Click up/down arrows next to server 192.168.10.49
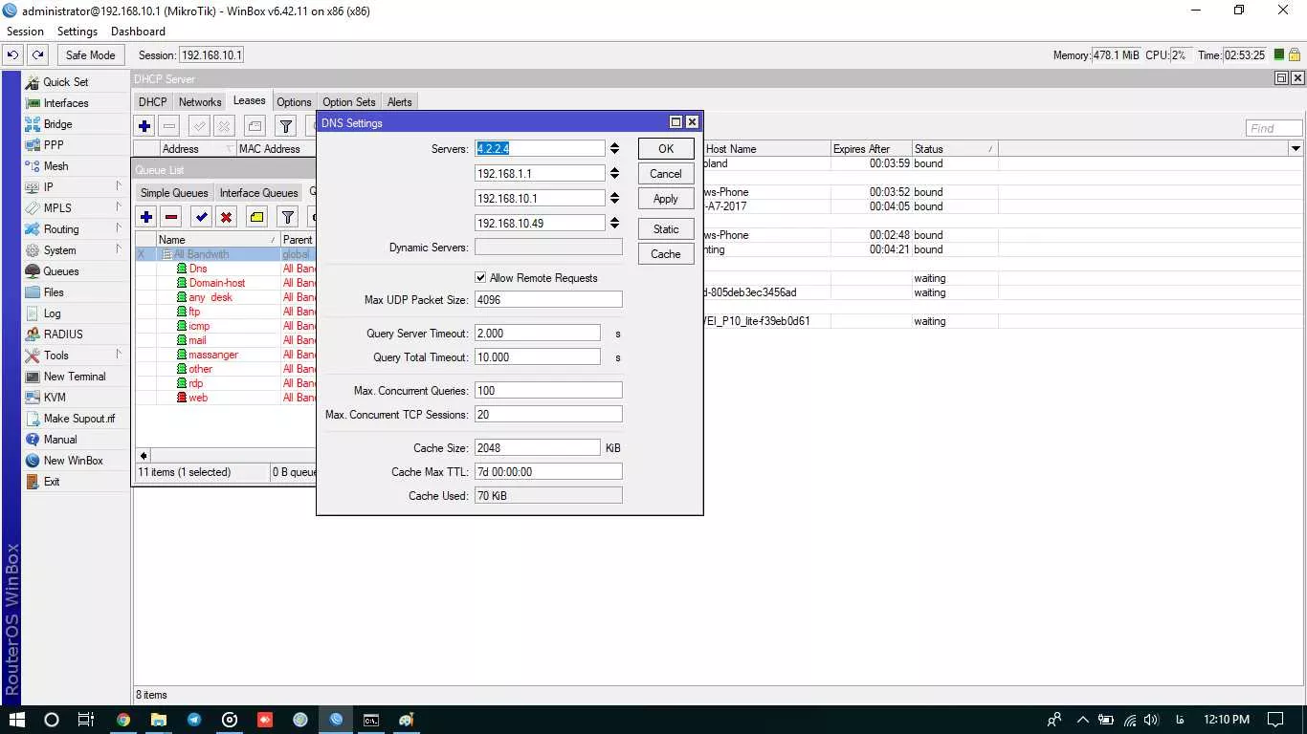The image size is (1307, 734). coord(614,223)
